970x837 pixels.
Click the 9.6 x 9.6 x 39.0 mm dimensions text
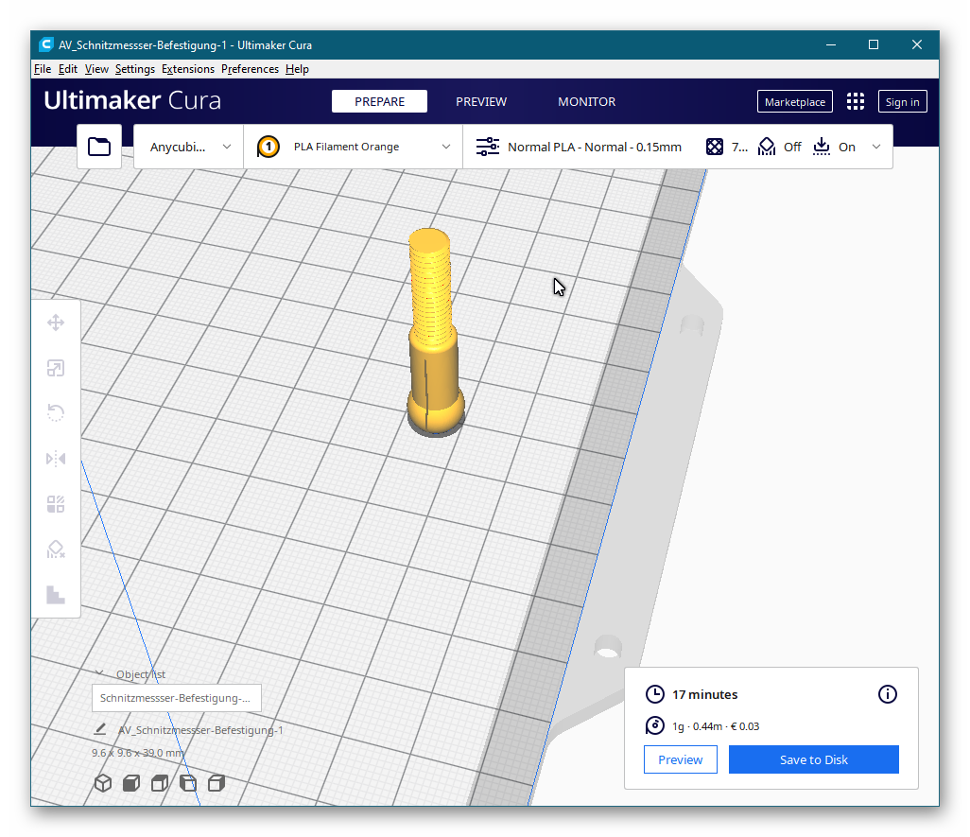(x=138, y=753)
